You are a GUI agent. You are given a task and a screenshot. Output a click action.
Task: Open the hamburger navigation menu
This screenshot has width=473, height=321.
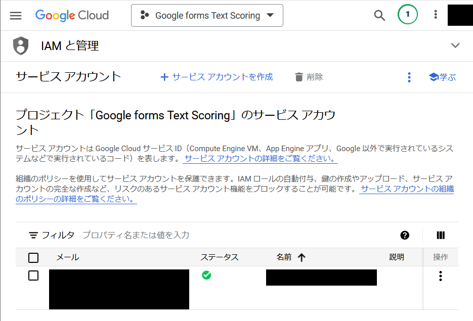16,15
